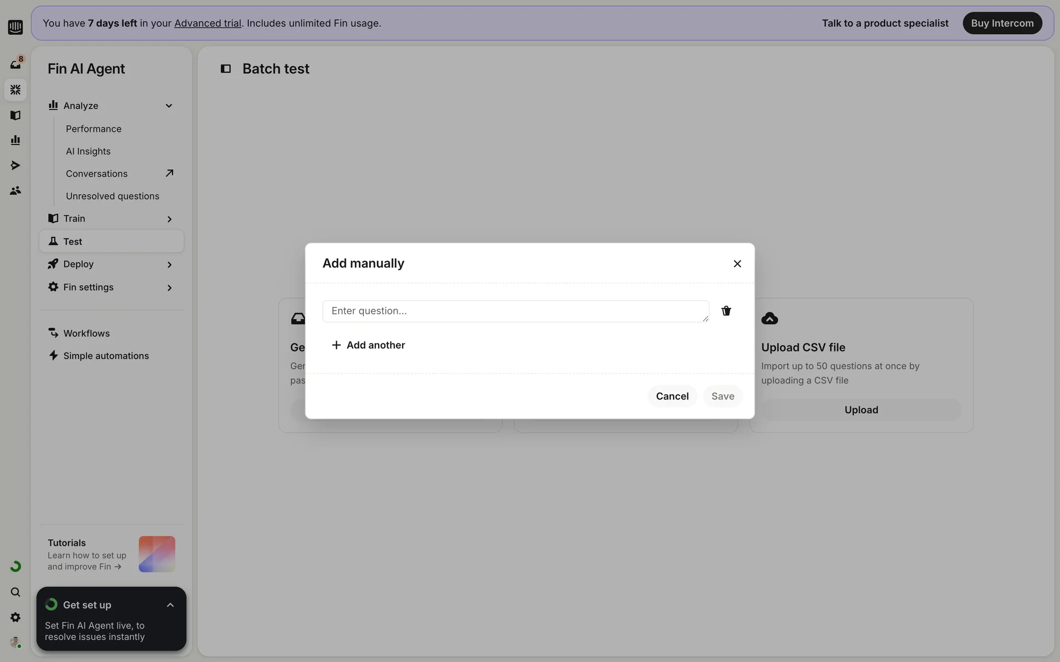Select the Performance menu item
This screenshot has width=1060, height=662.
pos(93,129)
